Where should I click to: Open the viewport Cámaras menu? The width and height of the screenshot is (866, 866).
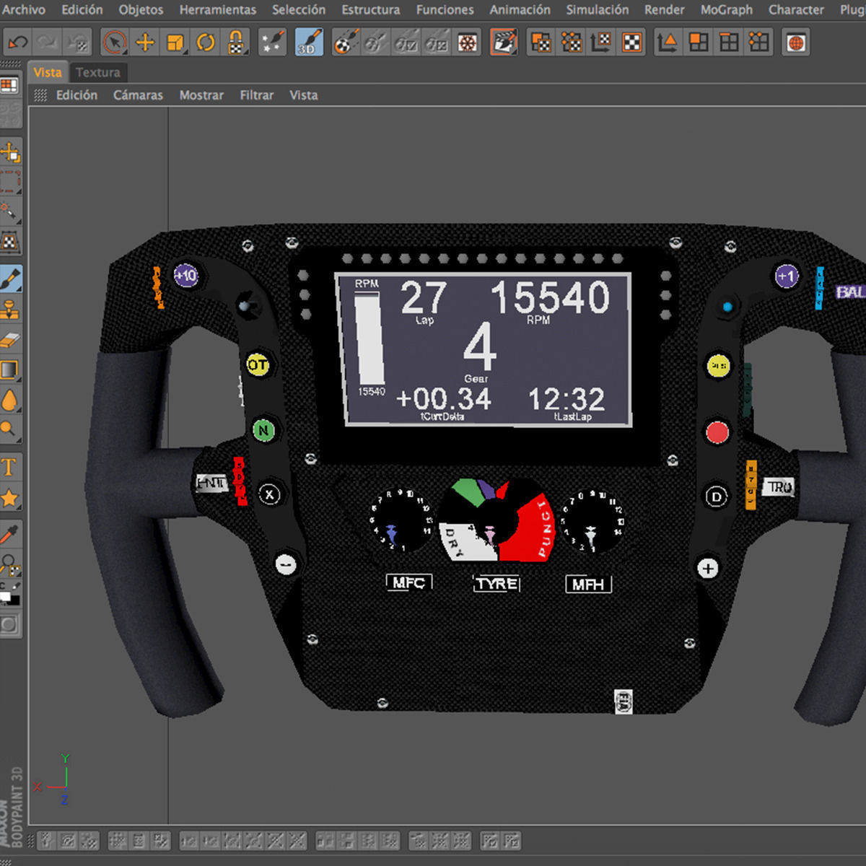coord(138,95)
